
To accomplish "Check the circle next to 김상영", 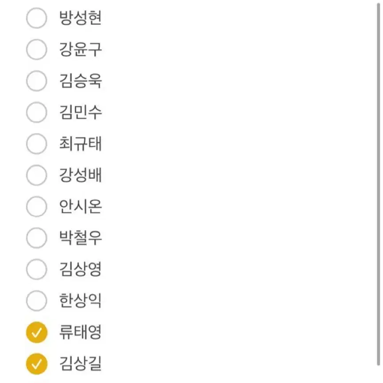I will coord(37,269).
